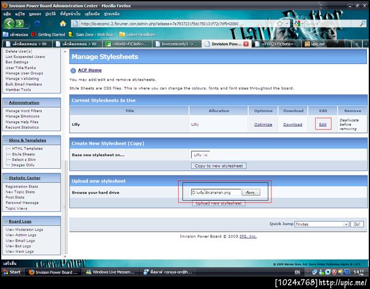
Task: Click the Optimize link for Lilly
Action: (x=263, y=124)
